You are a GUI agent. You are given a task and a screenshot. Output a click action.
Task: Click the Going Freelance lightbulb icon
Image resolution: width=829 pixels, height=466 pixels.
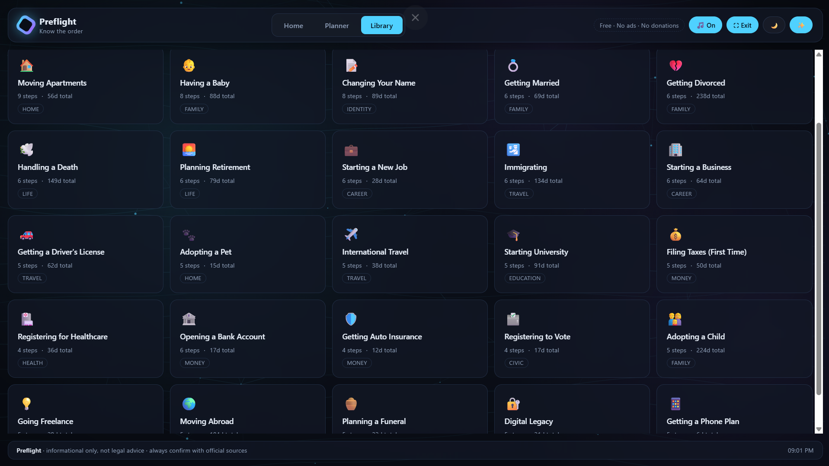(x=26, y=404)
